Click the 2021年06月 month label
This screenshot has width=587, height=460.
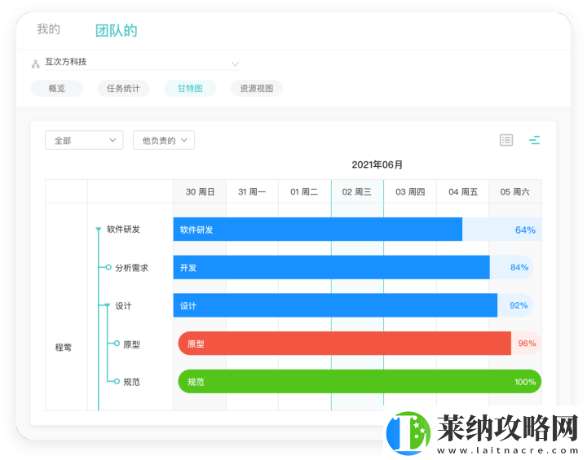(x=377, y=164)
